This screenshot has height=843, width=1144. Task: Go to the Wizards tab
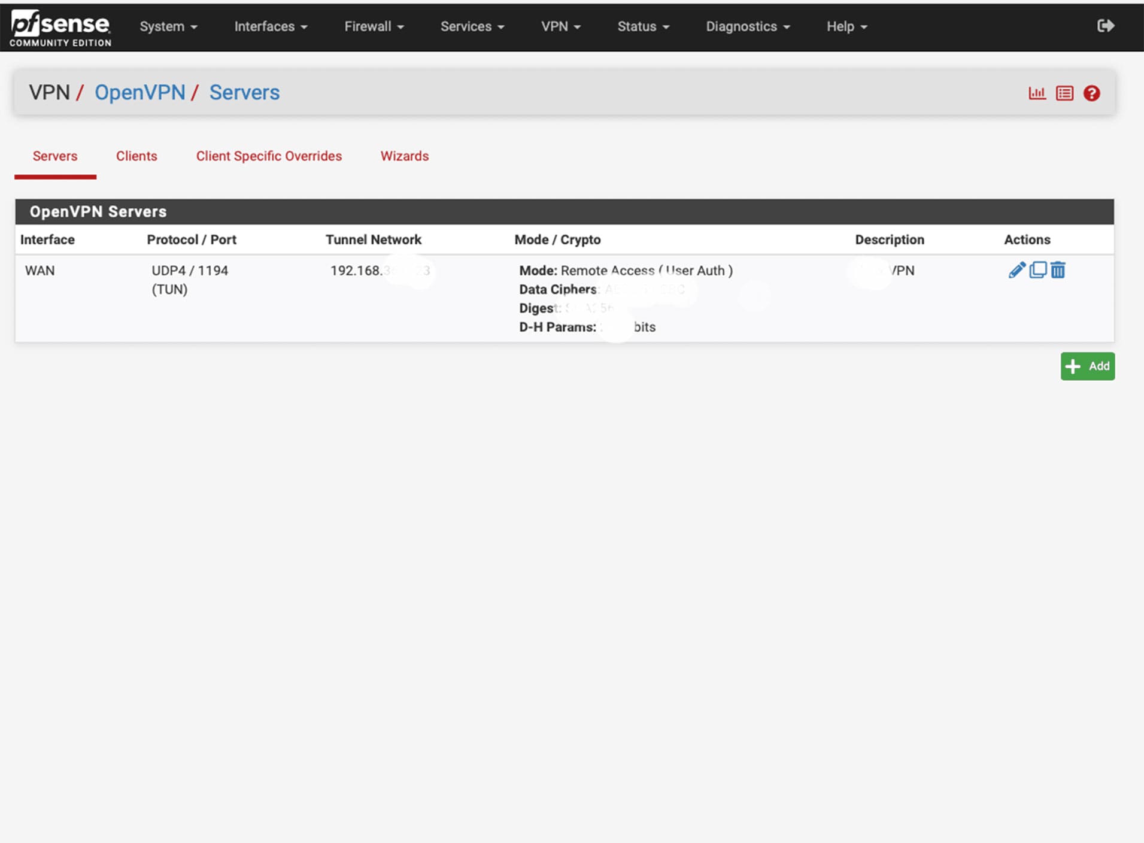pos(405,156)
